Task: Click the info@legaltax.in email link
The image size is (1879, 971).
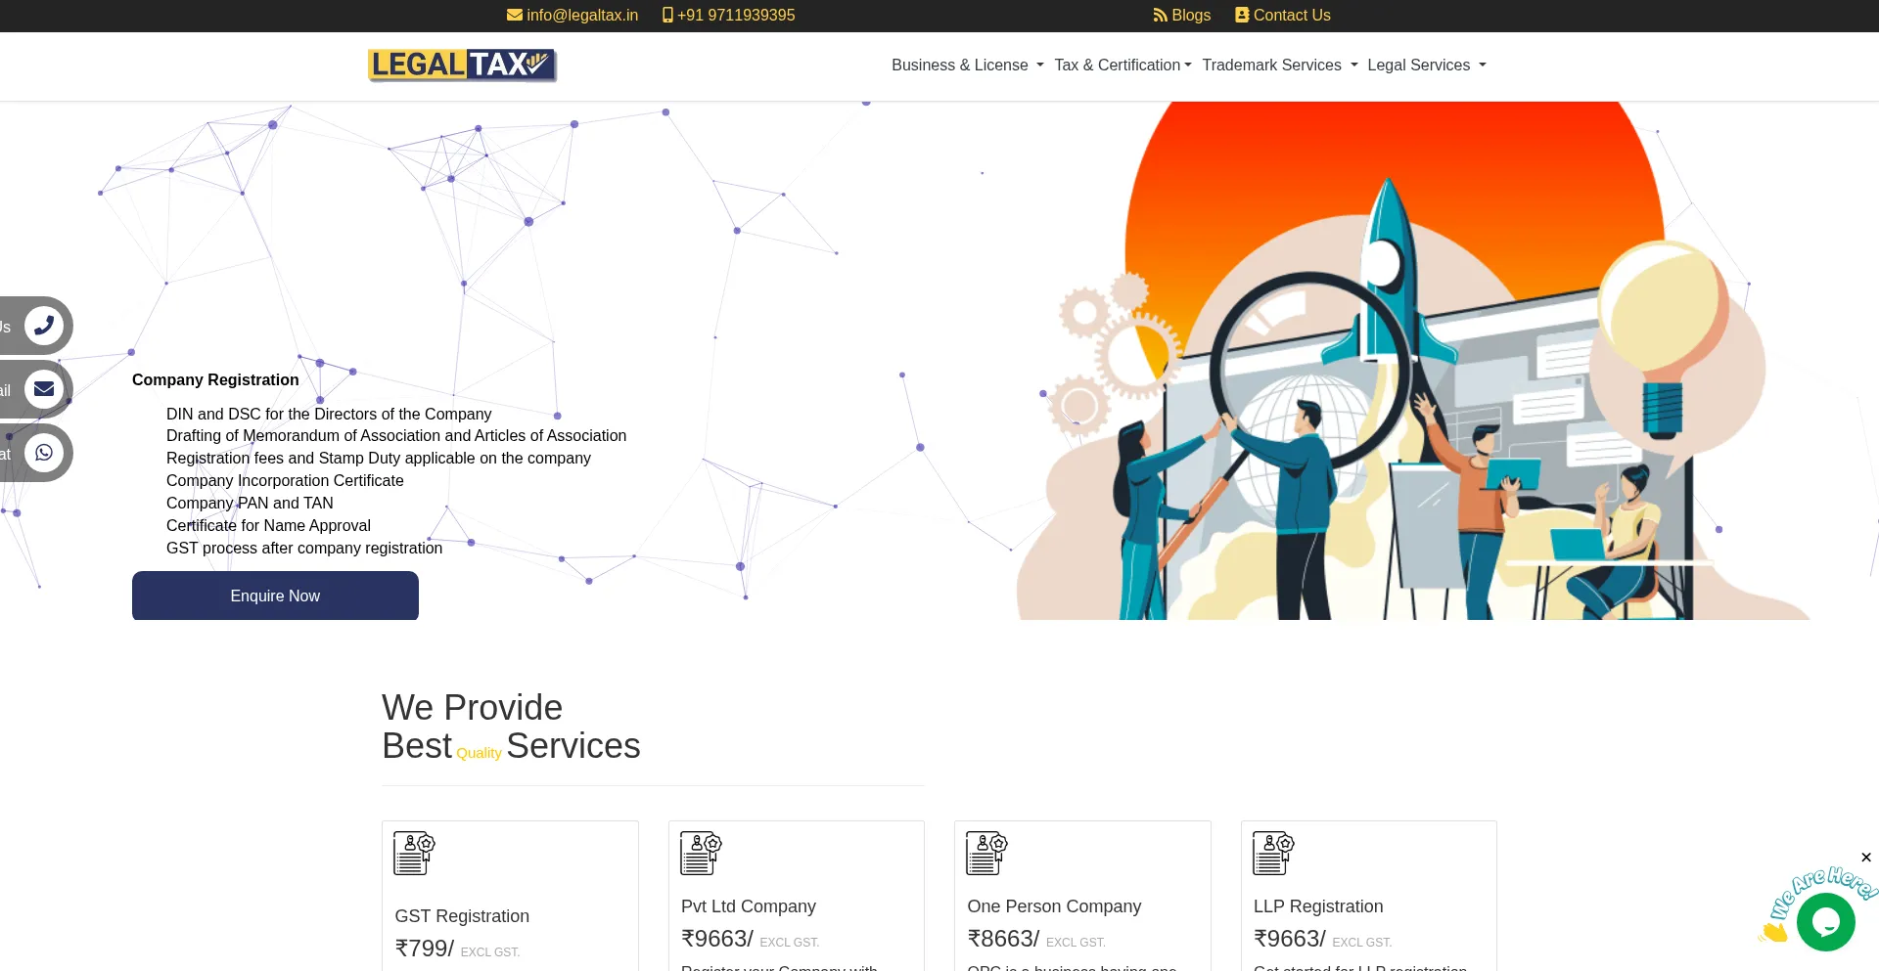Action: click(x=573, y=16)
